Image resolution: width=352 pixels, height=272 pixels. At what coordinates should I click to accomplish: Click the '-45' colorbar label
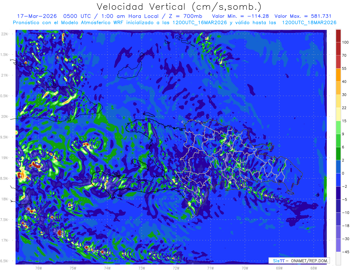pos(345,251)
